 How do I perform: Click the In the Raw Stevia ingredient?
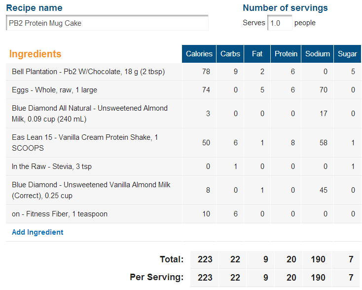pyautogui.click(x=52, y=166)
